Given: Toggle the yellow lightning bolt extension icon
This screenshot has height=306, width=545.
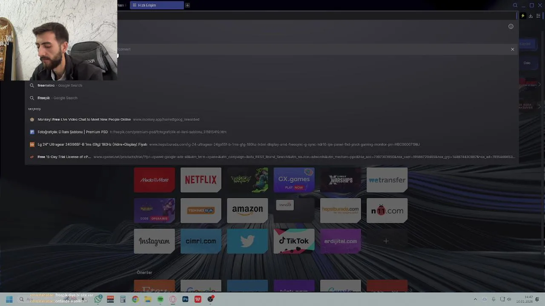Looking at the screenshot, I should tap(523, 16).
